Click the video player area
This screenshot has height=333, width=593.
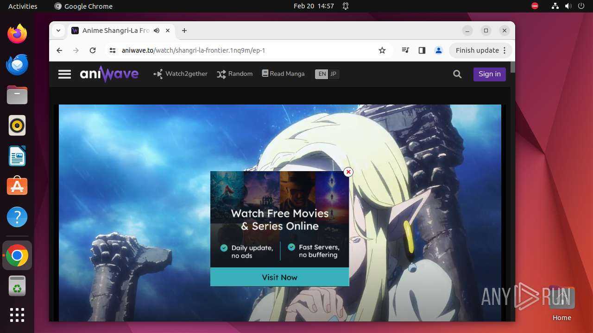(x=280, y=213)
